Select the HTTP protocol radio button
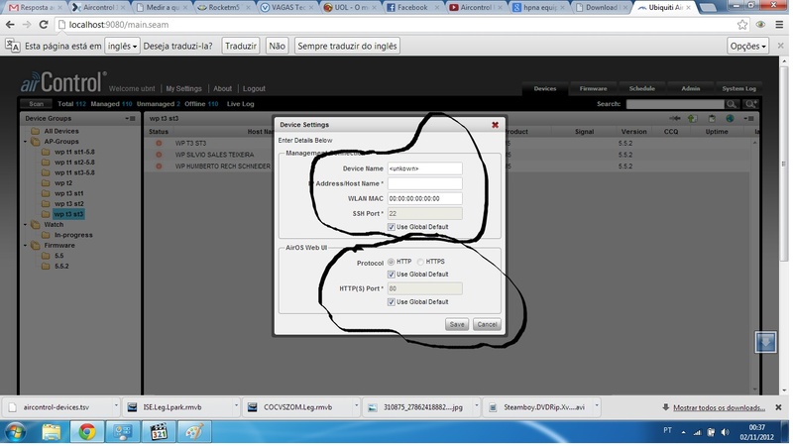The image size is (793, 446). click(x=393, y=263)
